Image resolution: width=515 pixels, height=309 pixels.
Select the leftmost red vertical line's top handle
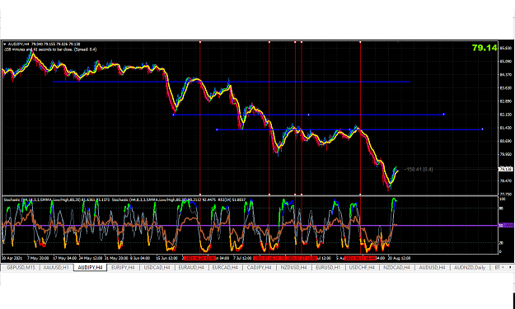(x=200, y=42)
